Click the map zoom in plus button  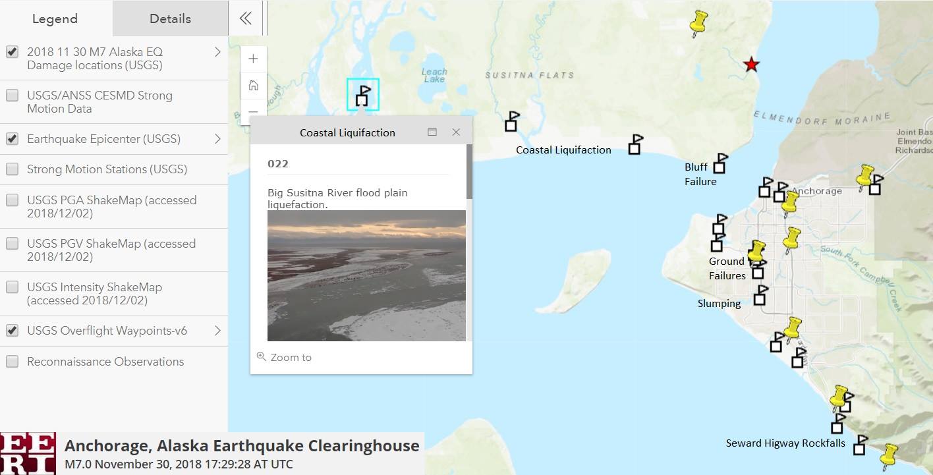coord(253,59)
